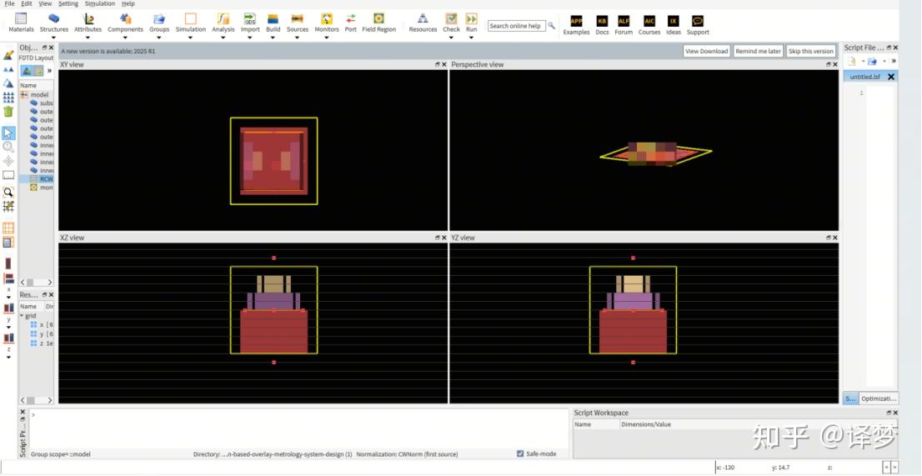Open the APP Examples icon
Image resolution: width=922 pixels, height=476 pixels.
(576, 21)
